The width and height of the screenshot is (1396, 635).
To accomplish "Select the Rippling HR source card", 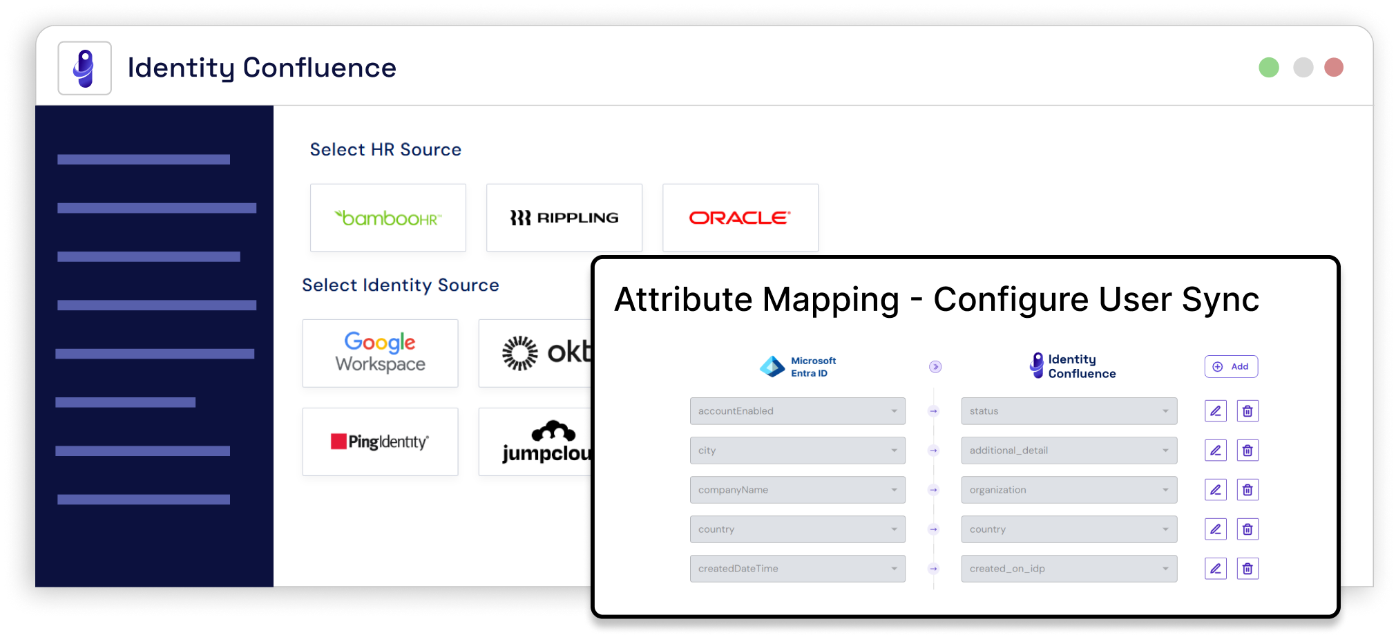I will tap(564, 218).
